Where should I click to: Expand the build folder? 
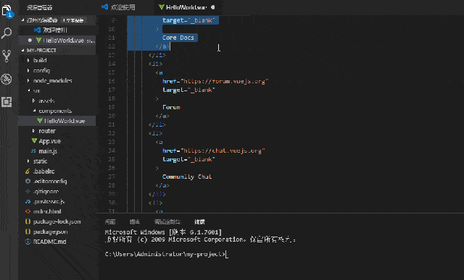(40, 60)
